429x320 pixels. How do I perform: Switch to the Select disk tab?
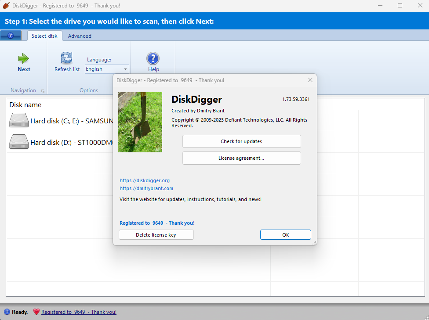44,36
